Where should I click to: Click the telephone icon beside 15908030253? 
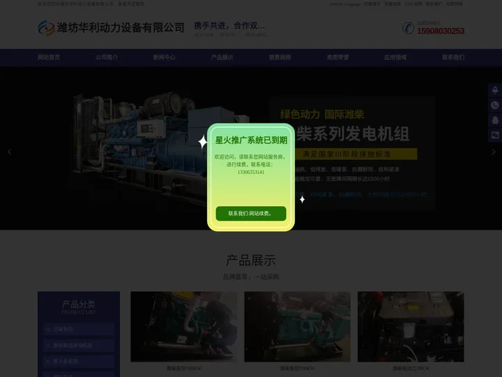(408, 28)
